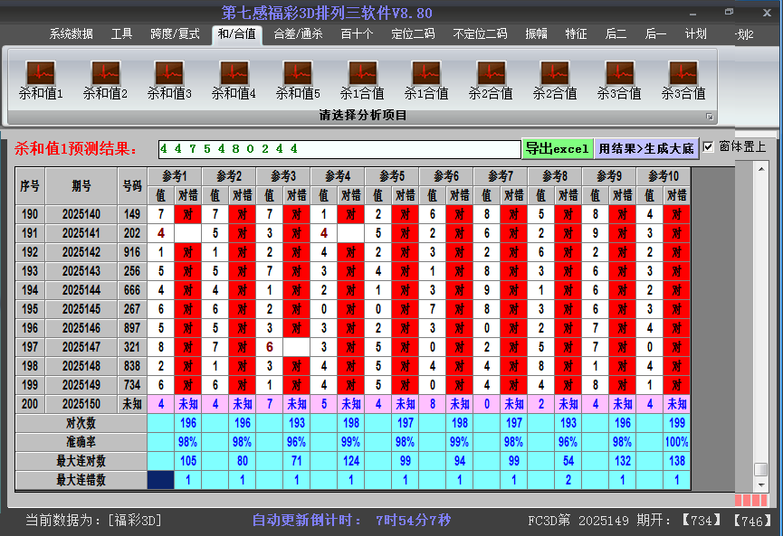Viewport: 783px width, 536px height.
Task: Click the 请选择分析项目 group launcher icon
Action: (709, 117)
